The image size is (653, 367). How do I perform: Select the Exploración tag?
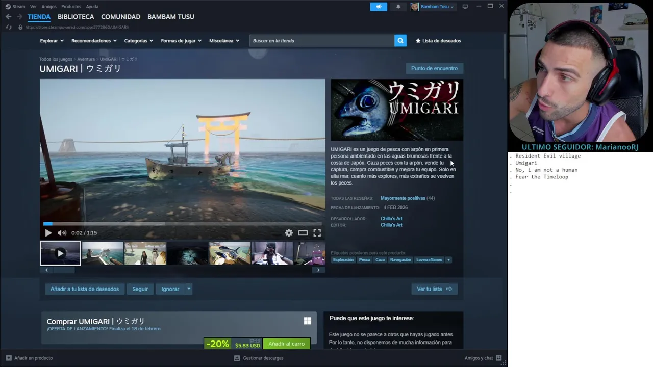(343, 260)
